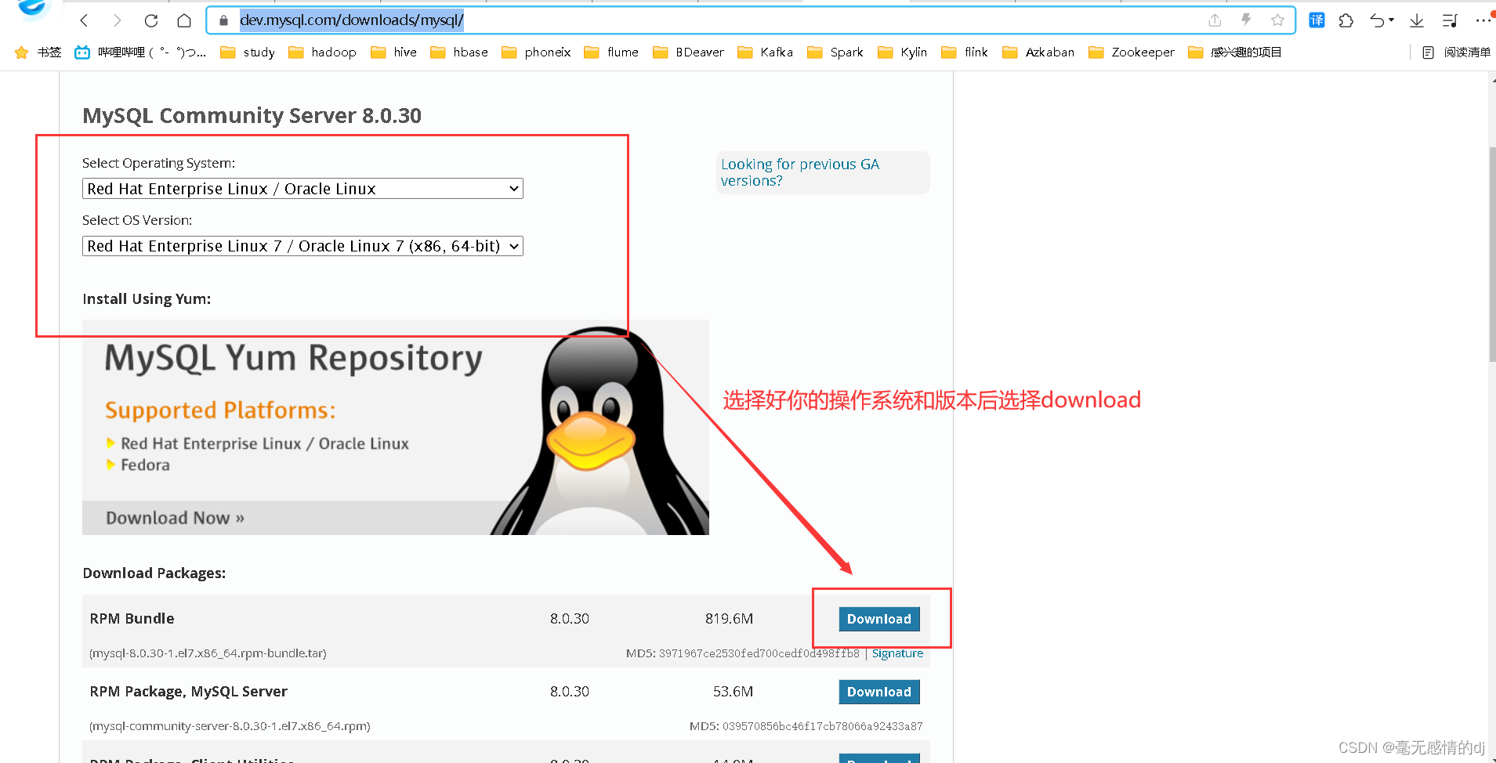The width and height of the screenshot is (1496, 763).
Task: Open the Zookeeper bookmark folder
Action: (x=1132, y=52)
